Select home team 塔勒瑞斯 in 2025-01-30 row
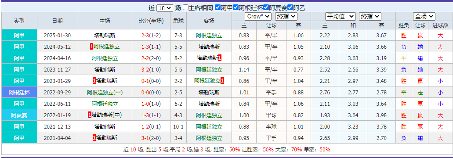This screenshot has height=158, width=453. [x=105, y=36]
